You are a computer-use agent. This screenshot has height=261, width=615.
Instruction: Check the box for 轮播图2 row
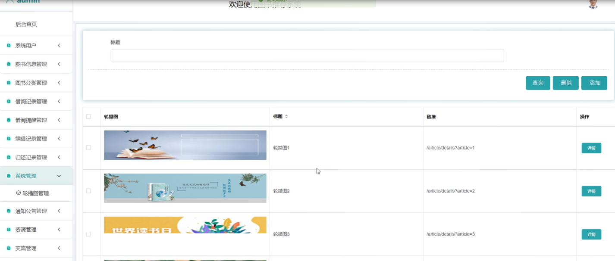(x=88, y=191)
